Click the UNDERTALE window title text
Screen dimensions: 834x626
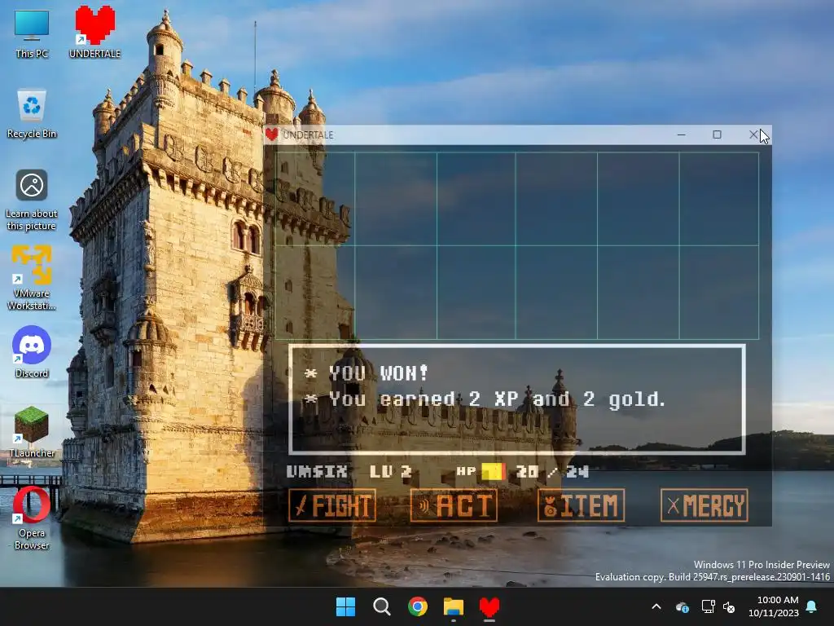[x=308, y=134]
